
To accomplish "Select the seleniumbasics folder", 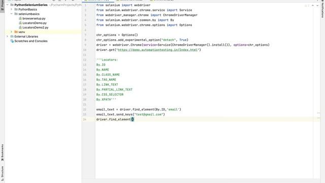I will 29,14.
